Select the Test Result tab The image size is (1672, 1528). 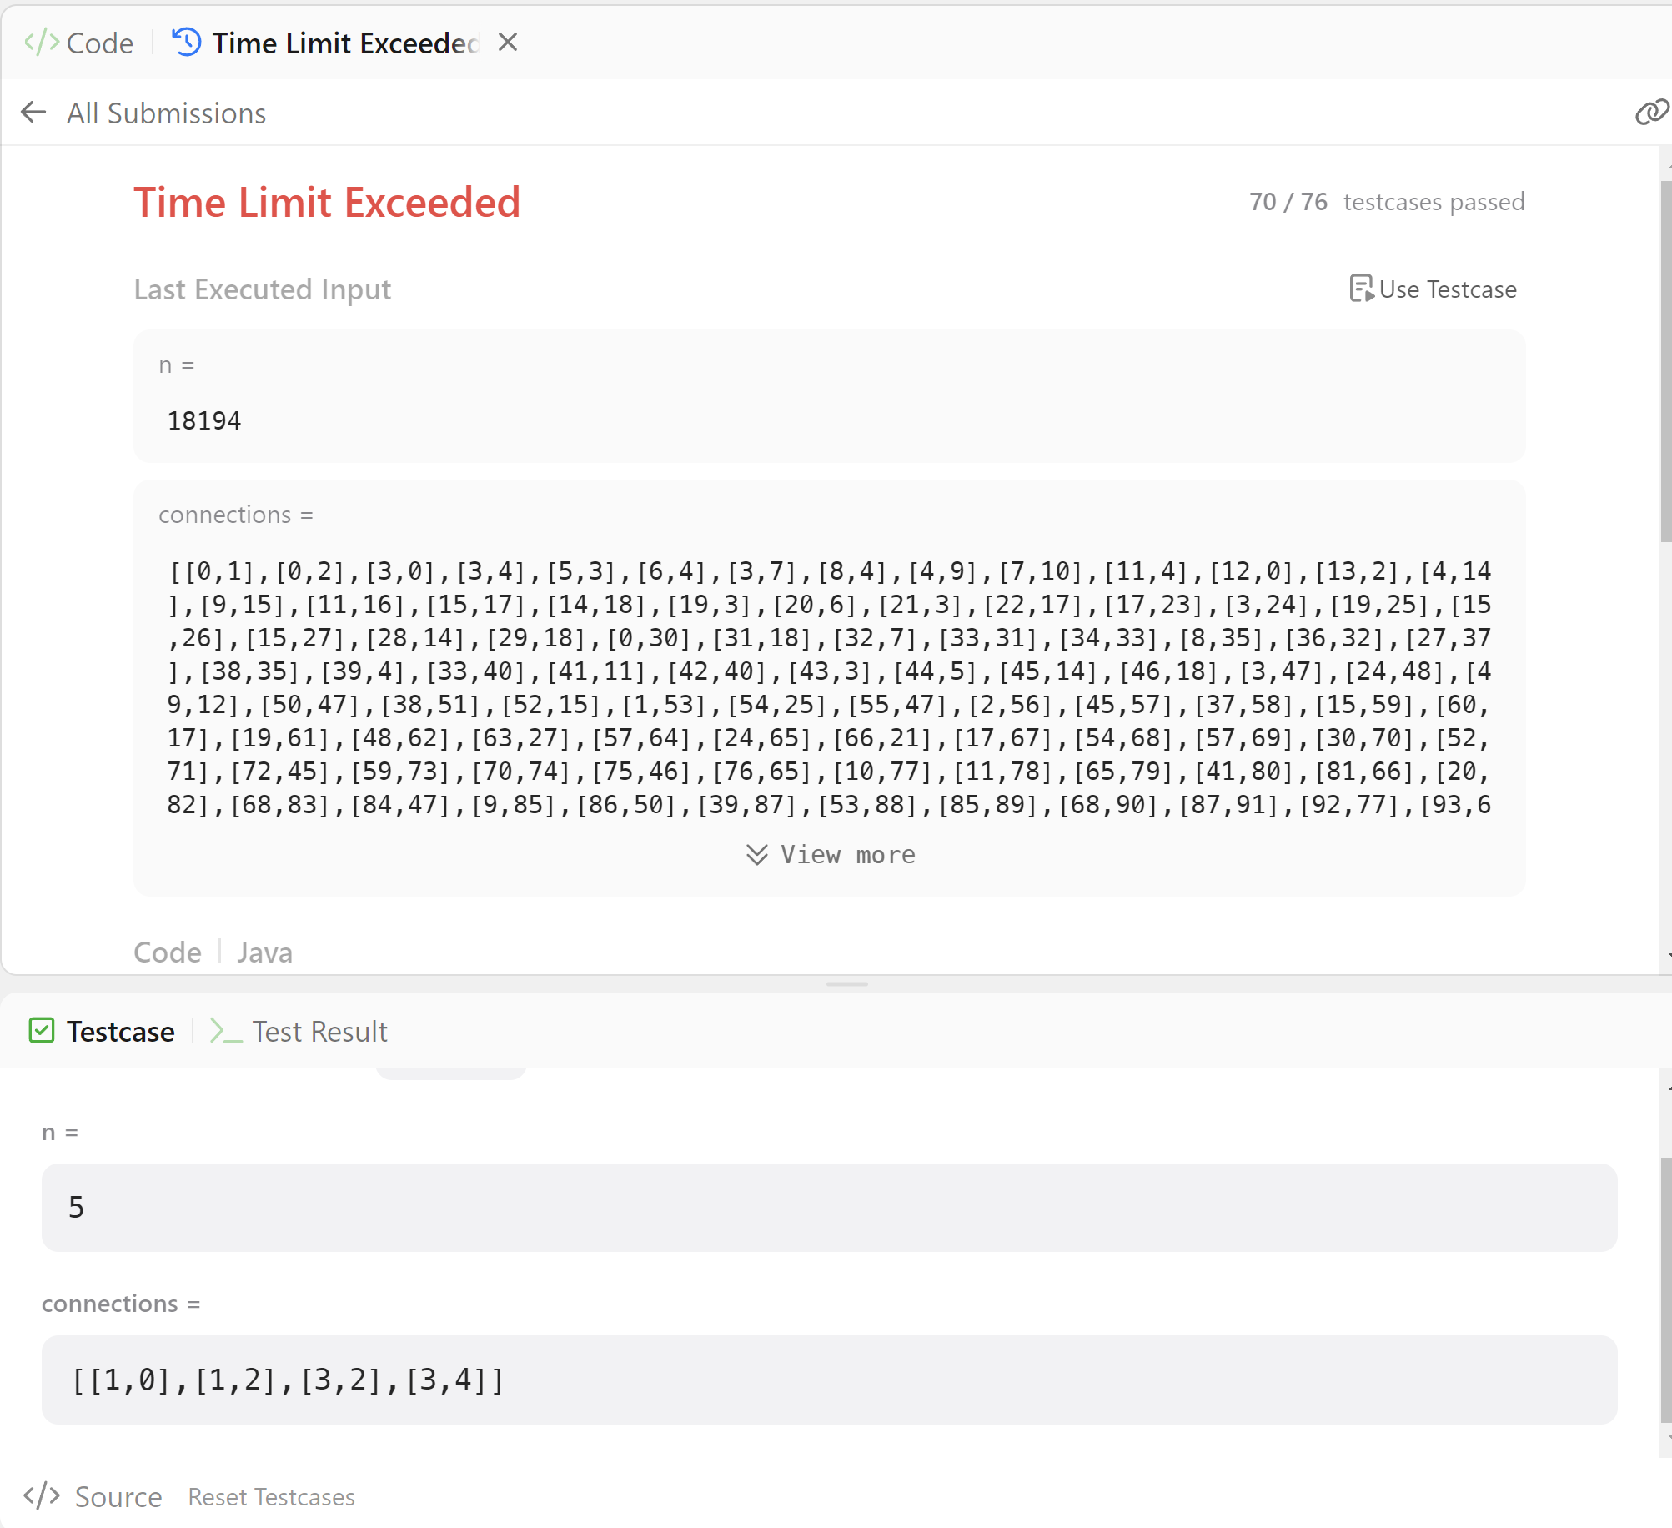299,1031
